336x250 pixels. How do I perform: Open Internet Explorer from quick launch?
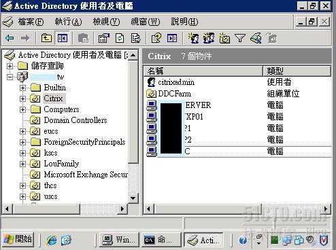coord(52,240)
